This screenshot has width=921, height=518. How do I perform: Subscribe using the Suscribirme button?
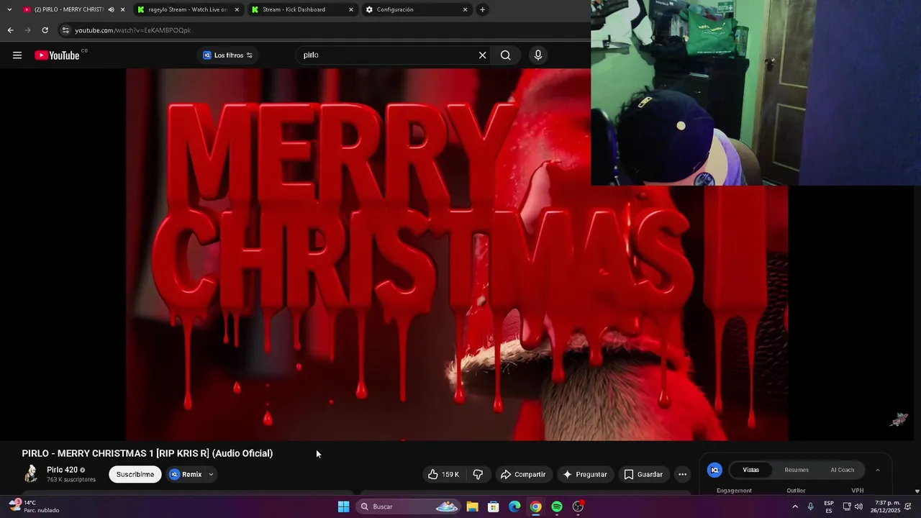135,474
